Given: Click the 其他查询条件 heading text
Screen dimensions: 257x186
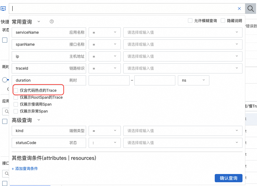Looking at the screenshot, I should (x=54, y=158).
